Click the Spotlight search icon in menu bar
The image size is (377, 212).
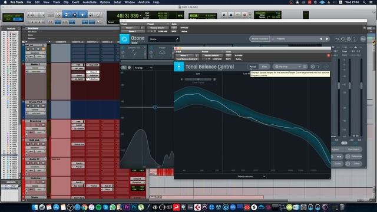coord(365,2)
